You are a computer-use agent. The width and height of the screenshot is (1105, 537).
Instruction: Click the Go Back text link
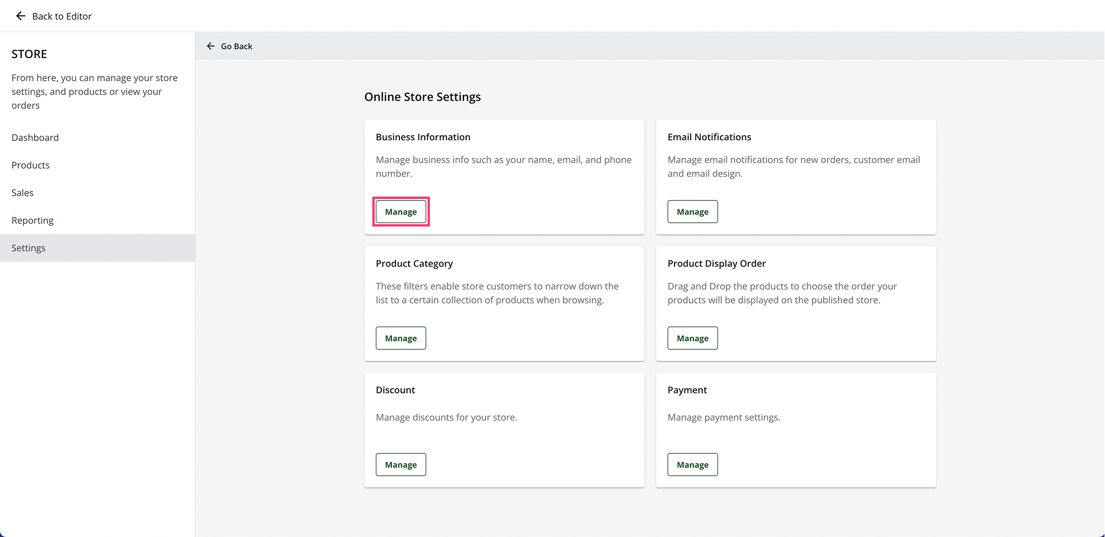point(237,46)
